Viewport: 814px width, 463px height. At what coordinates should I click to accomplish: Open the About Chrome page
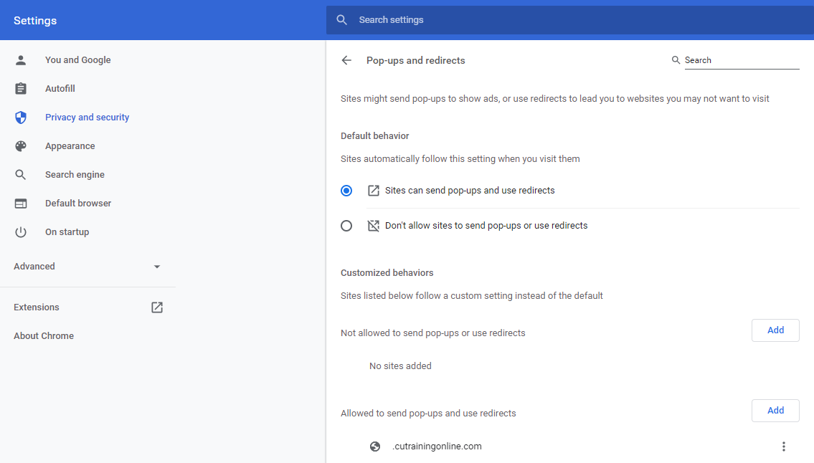[x=44, y=336]
